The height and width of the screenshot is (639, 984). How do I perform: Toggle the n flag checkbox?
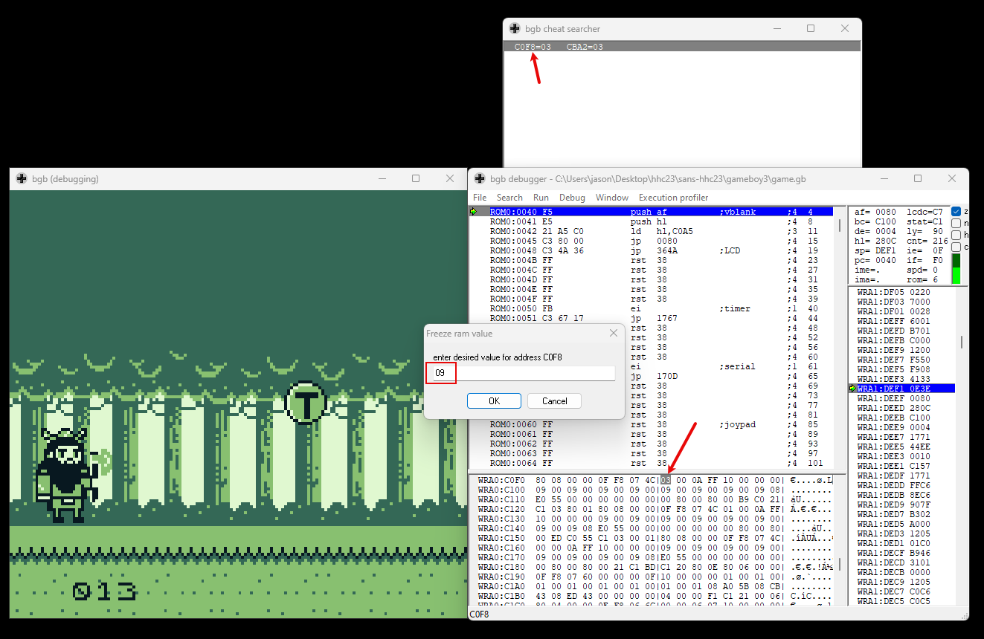click(x=956, y=223)
